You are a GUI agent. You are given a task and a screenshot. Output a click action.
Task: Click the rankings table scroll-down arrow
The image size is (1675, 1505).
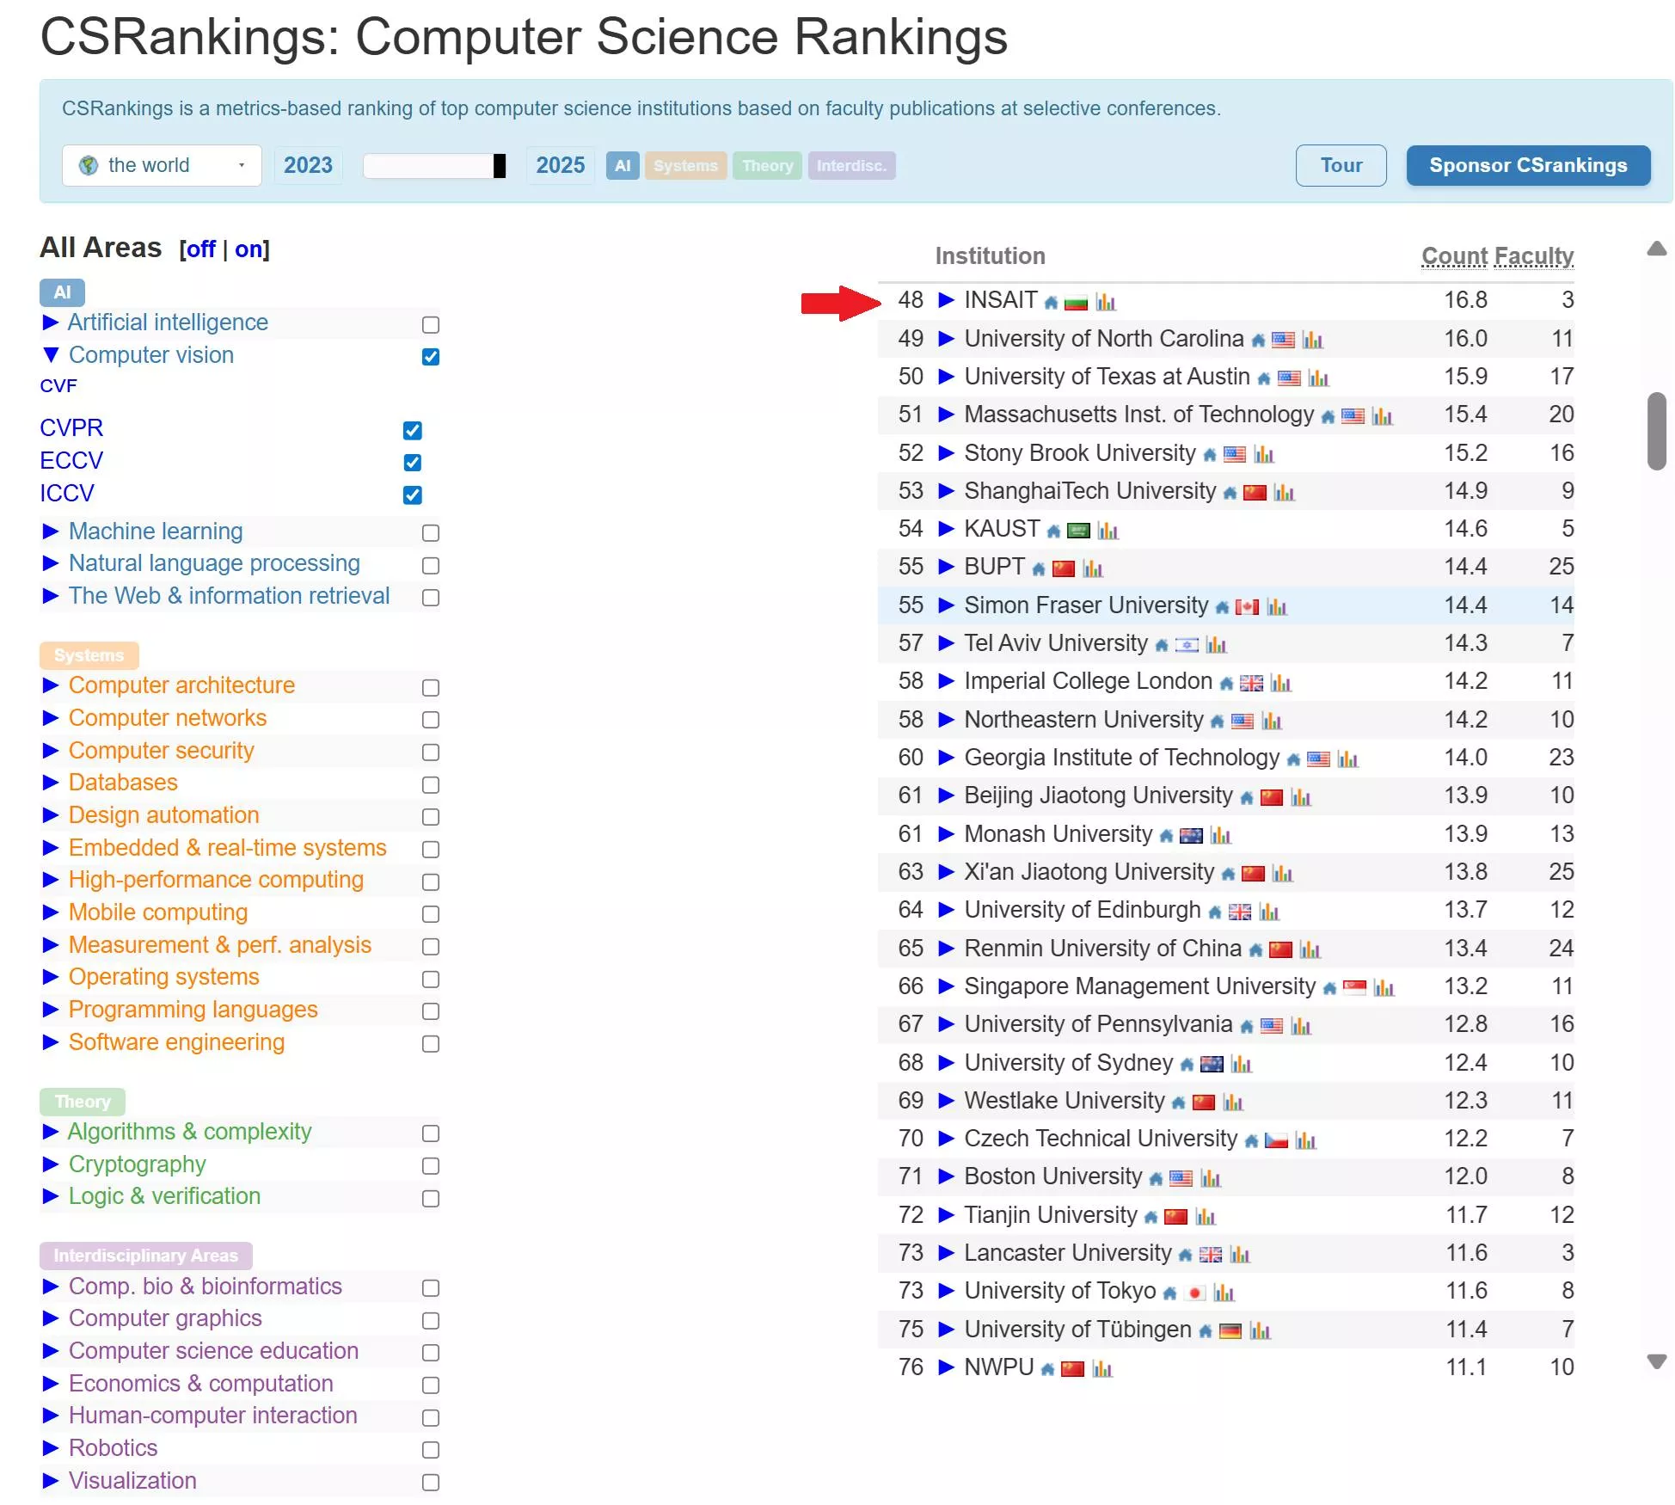[1656, 1361]
